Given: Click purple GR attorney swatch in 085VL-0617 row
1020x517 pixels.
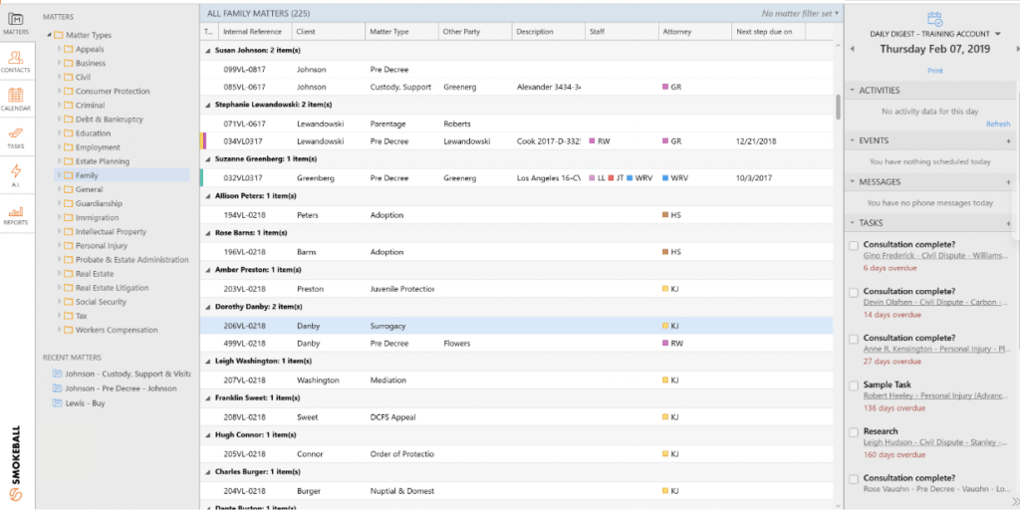Looking at the screenshot, I should click(x=665, y=87).
